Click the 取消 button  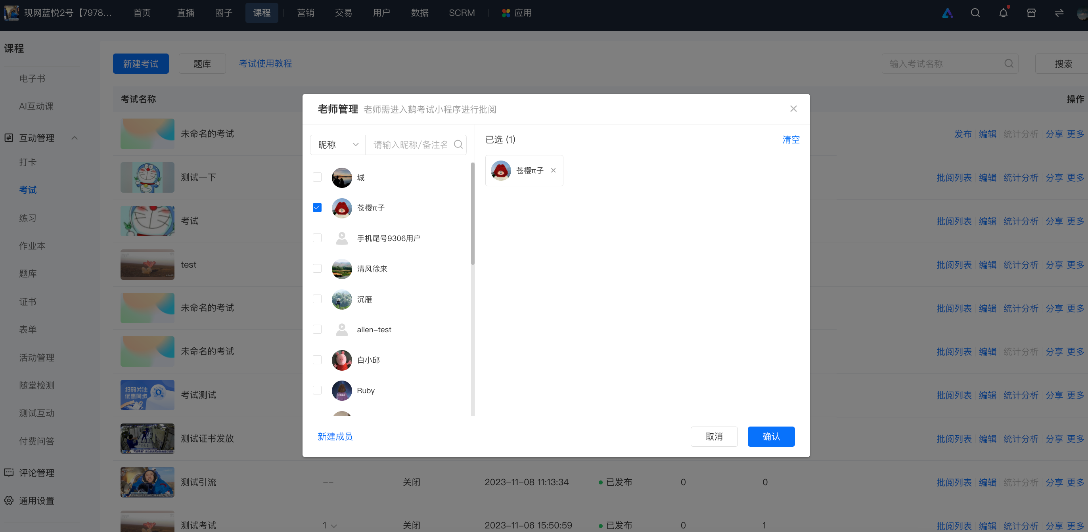point(714,436)
